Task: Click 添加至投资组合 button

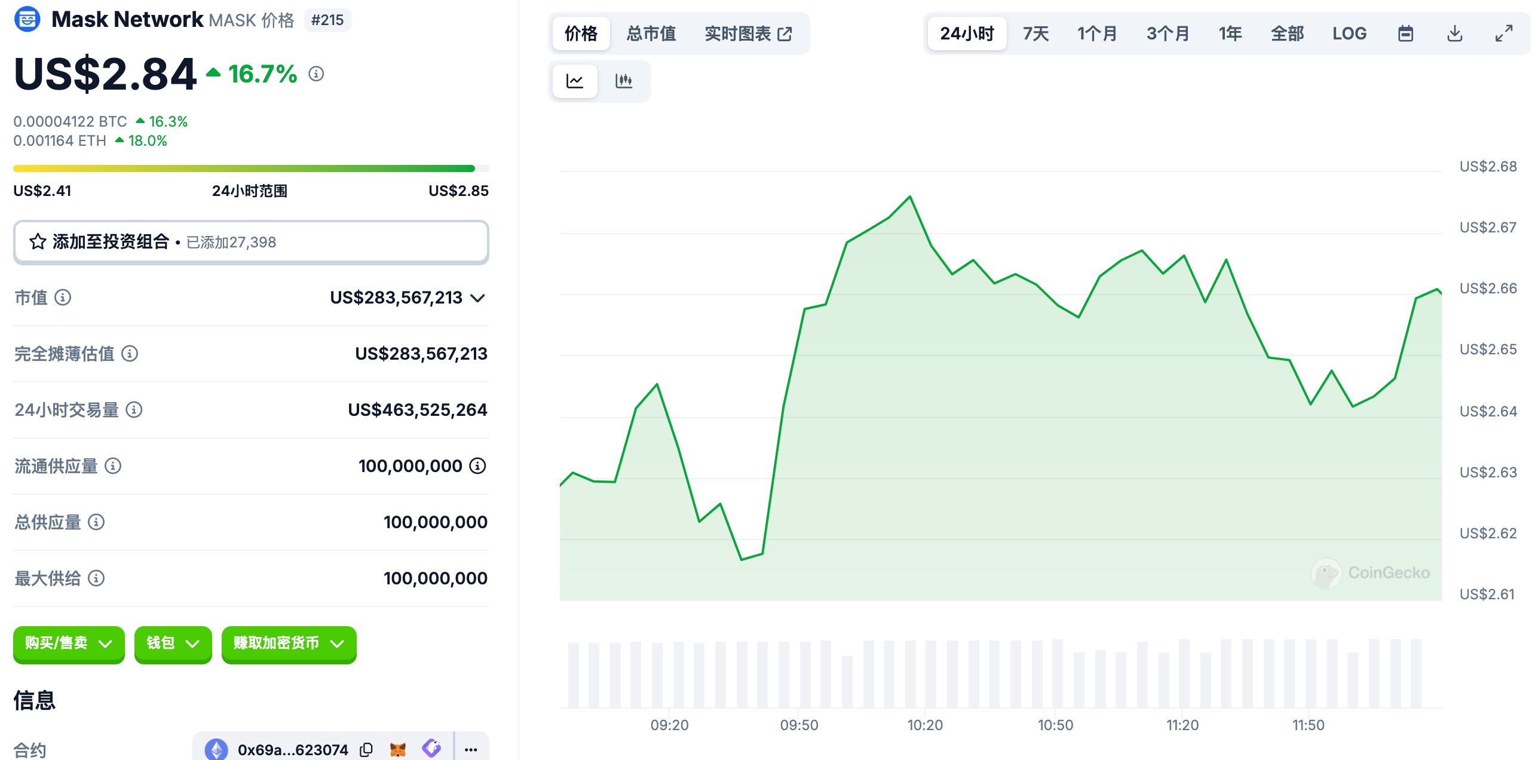Action: coord(251,242)
